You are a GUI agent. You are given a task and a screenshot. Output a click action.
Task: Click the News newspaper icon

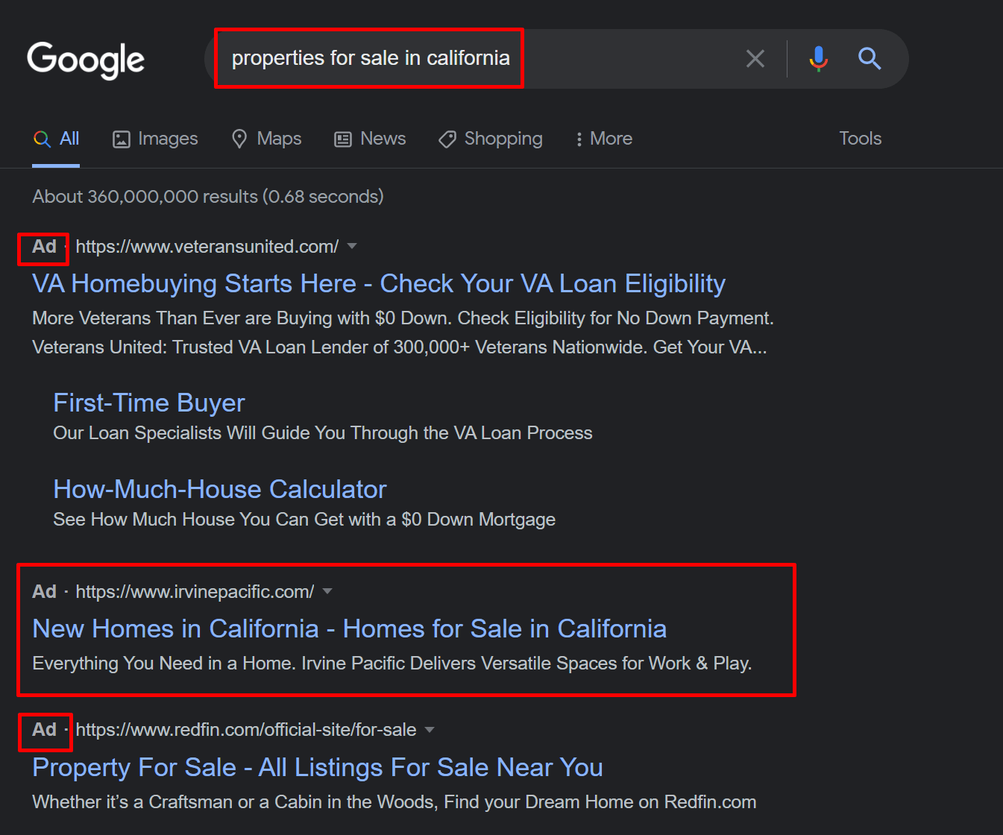(x=342, y=139)
